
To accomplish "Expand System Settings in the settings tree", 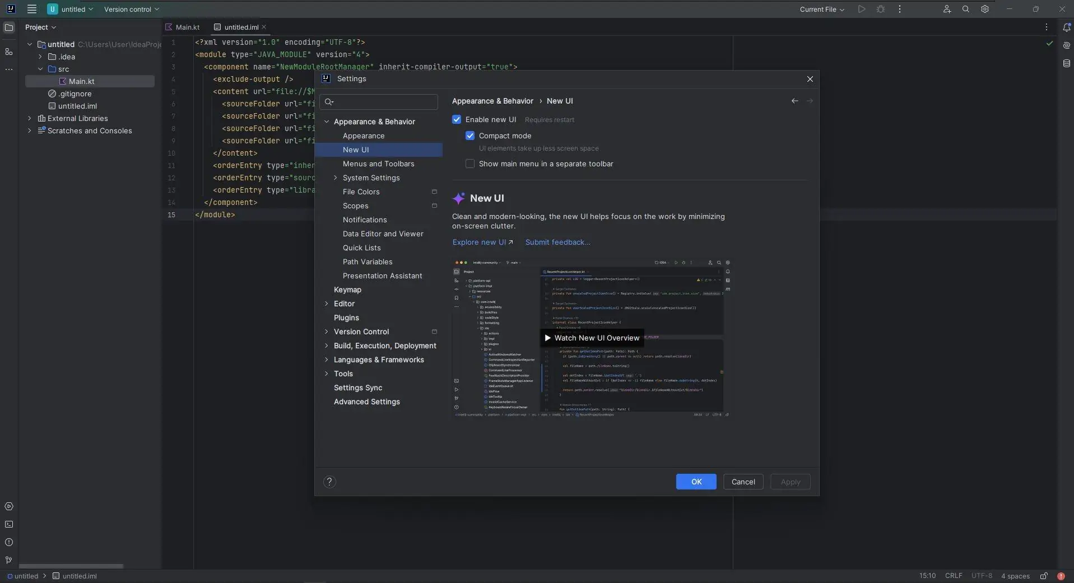I will point(336,178).
